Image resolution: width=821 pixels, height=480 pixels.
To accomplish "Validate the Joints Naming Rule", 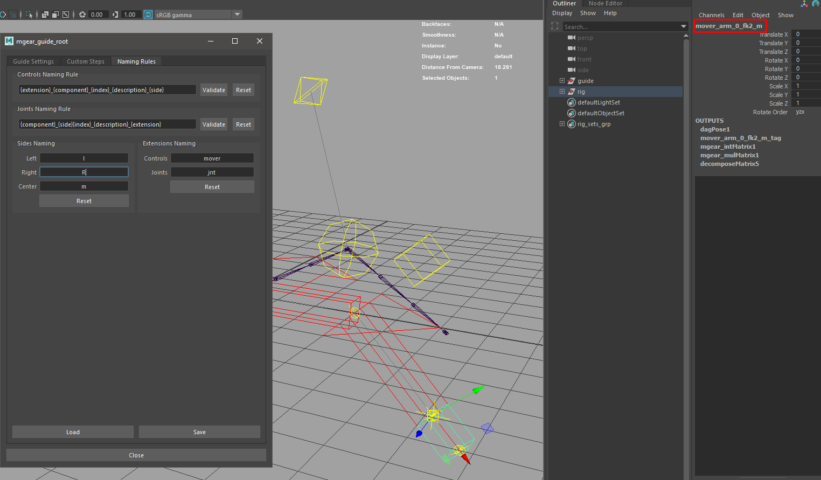I will click(214, 124).
